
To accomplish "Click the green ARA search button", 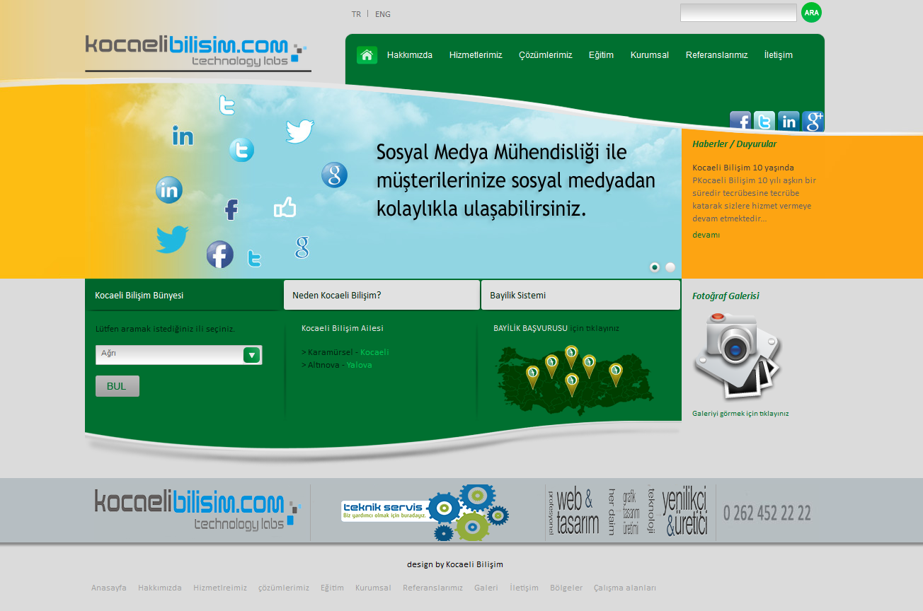I will click(x=811, y=13).
